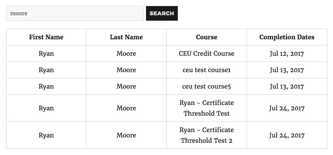Click Ryan - Certificate Threshold Test 2 course
The height and width of the screenshot is (155, 333).
(x=206, y=135)
